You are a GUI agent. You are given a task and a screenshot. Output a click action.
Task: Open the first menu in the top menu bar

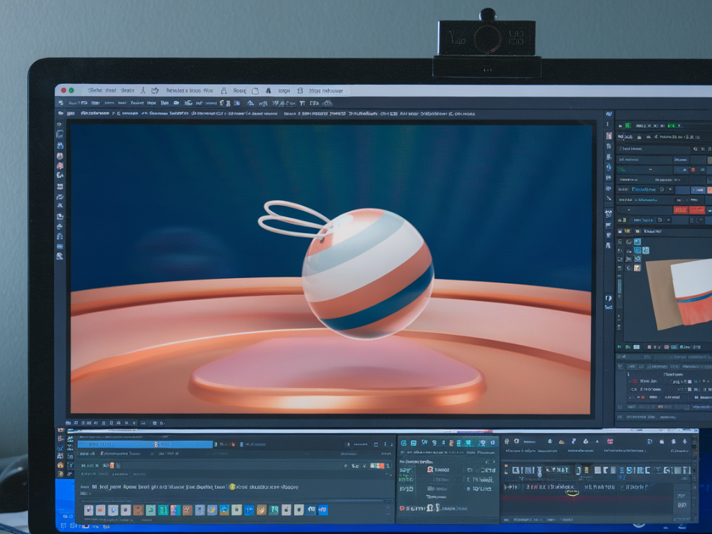point(93,90)
